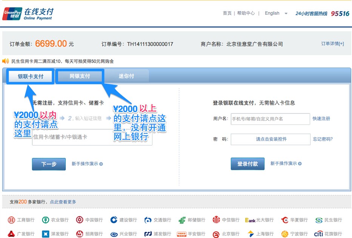
Task: Select the 华夏银行 bank icon
Action: pos(284,220)
